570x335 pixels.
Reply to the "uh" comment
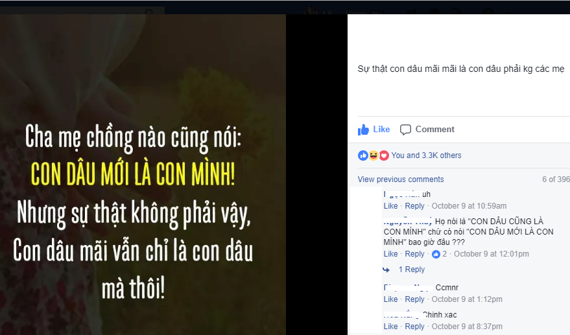tap(414, 206)
